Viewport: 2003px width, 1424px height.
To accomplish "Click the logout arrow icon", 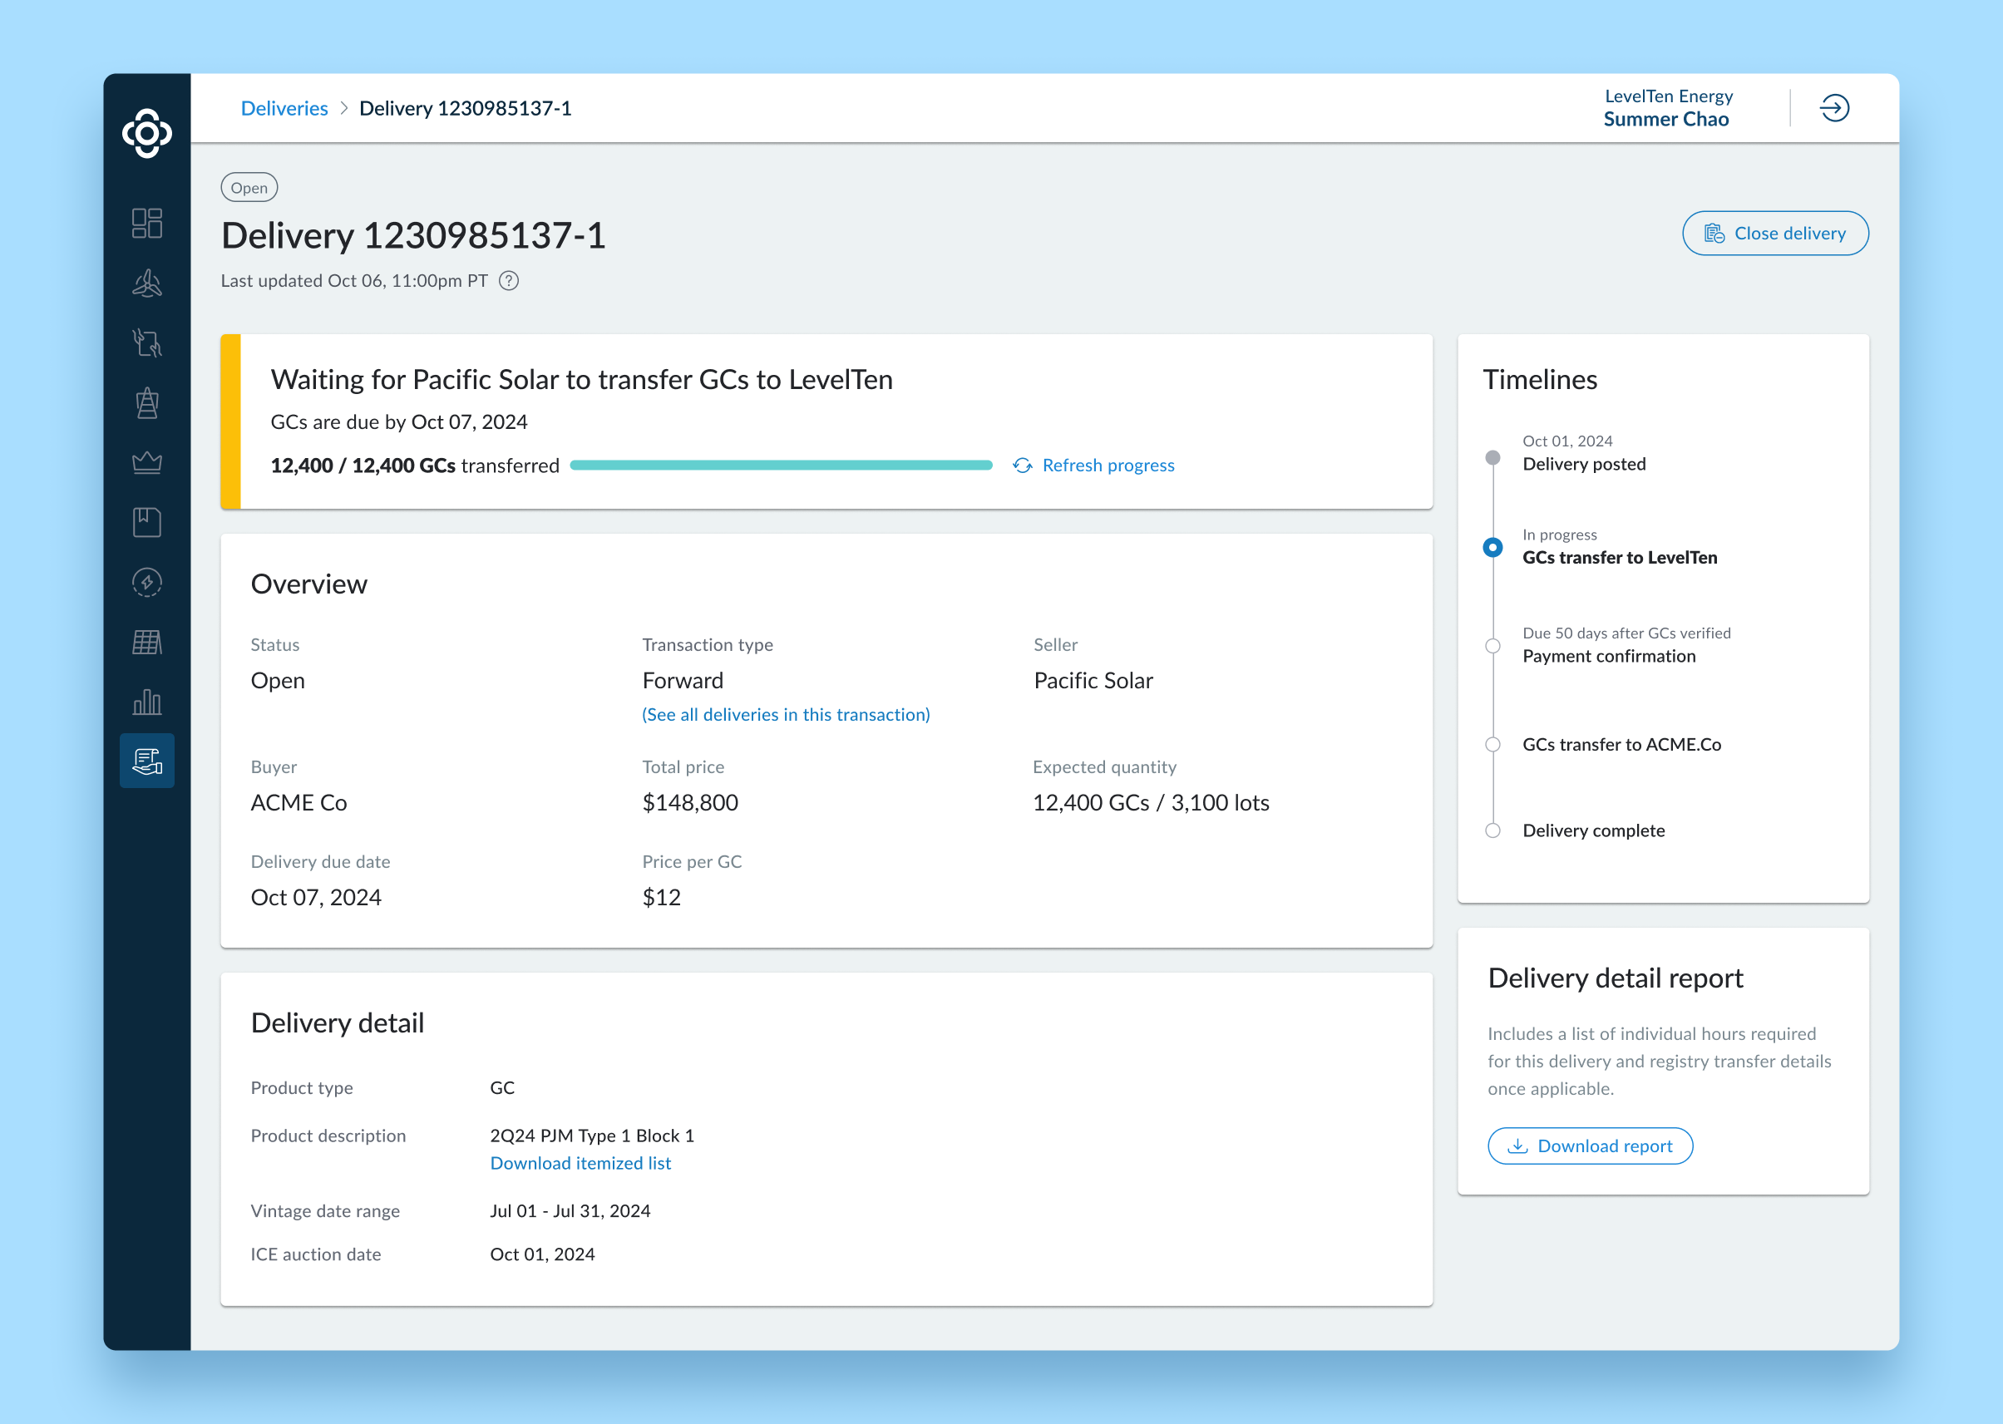I will coord(1833,108).
